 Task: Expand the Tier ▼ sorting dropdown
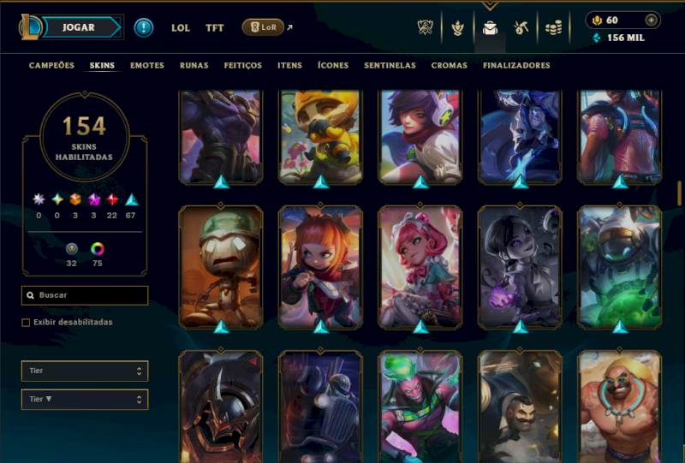(85, 399)
